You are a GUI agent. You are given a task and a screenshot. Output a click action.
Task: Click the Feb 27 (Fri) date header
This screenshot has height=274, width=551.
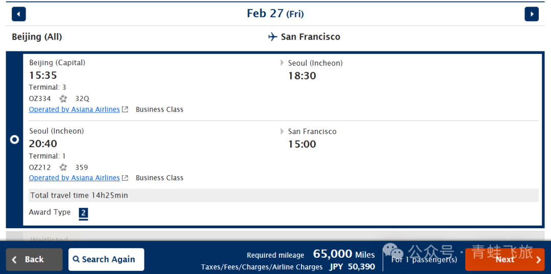click(x=275, y=14)
